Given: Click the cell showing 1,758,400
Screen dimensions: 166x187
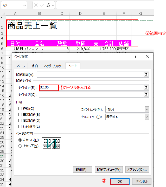Looking at the screenshot, I should click(x=104, y=49).
